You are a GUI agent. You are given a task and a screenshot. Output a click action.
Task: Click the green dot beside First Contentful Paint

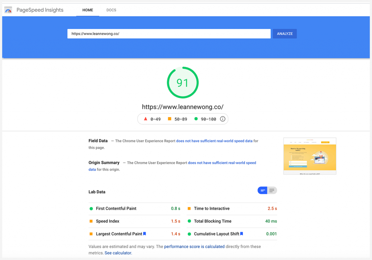click(x=91, y=208)
